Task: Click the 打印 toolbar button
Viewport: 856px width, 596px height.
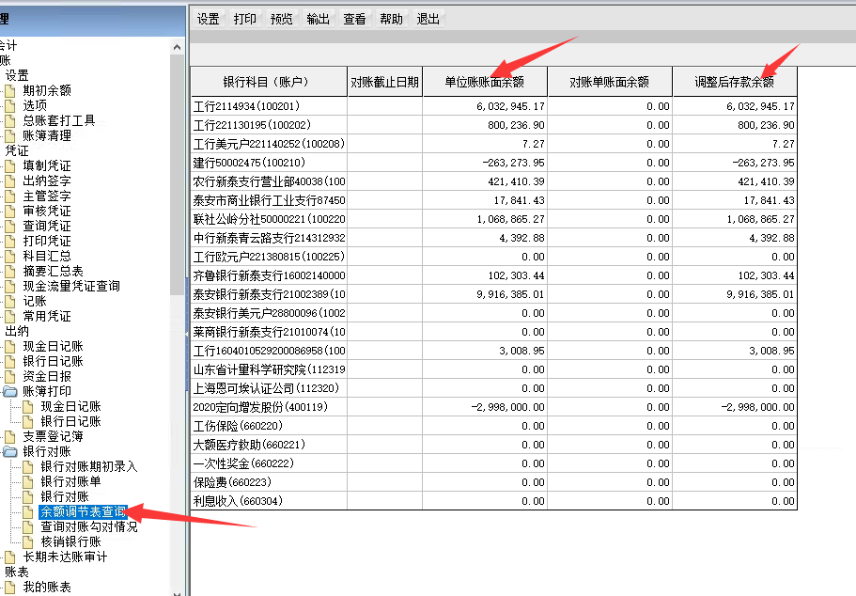Action: click(x=244, y=19)
